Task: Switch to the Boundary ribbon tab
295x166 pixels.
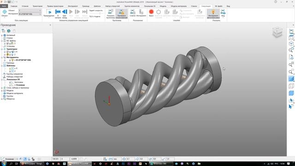Action: (86, 6)
